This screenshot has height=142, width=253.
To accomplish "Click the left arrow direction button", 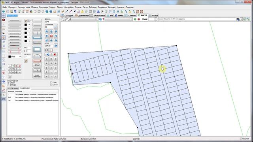I will [x=47, y=36].
